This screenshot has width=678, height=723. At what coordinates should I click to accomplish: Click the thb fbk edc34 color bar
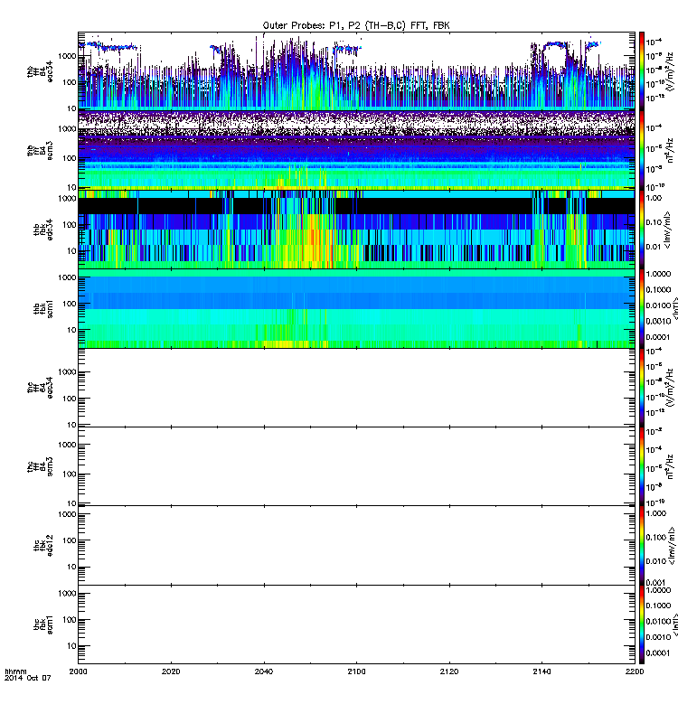(642, 230)
